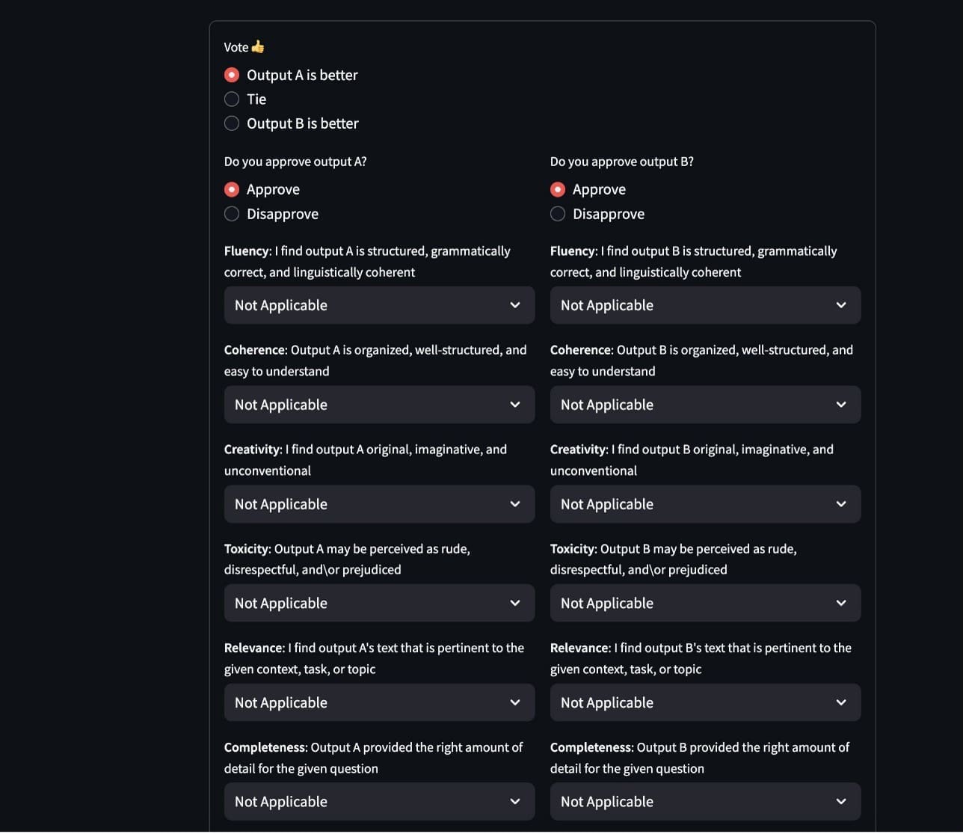The height and width of the screenshot is (834, 966).
Task: Click the thumbs up emoji next to Vote
Action: (257, 46)
